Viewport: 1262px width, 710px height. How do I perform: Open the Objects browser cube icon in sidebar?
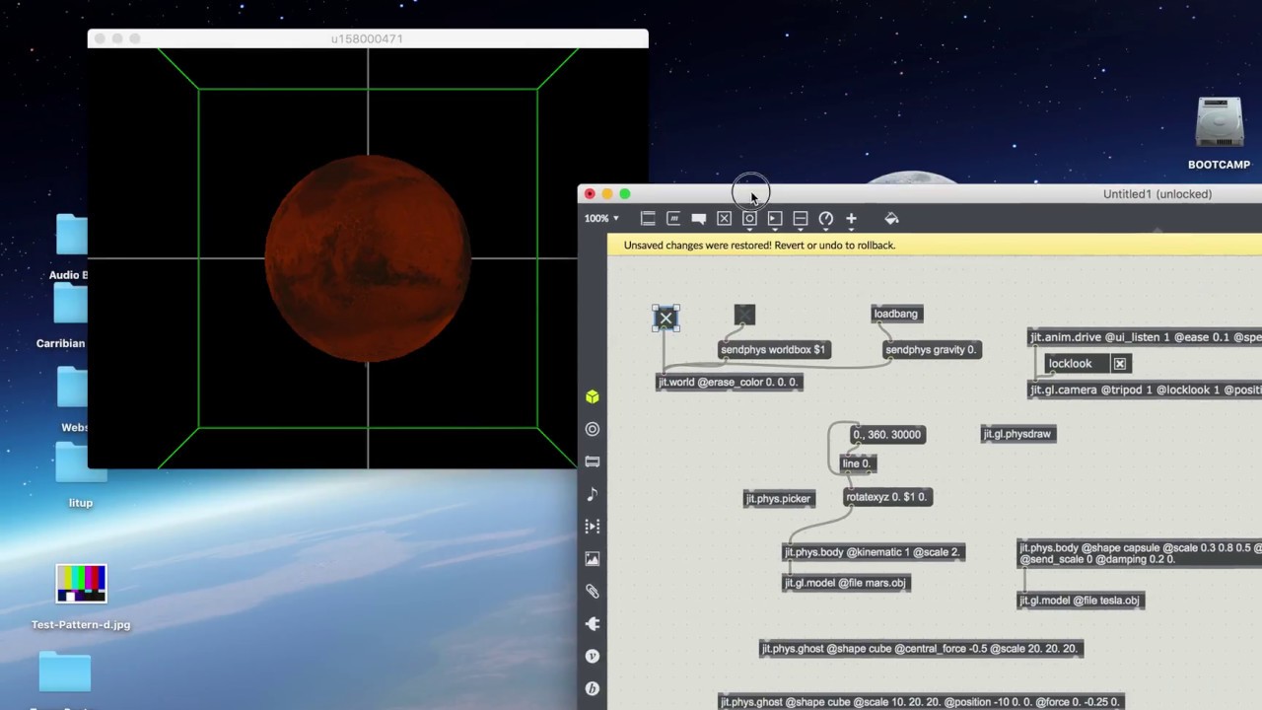[x=593, y=396]
